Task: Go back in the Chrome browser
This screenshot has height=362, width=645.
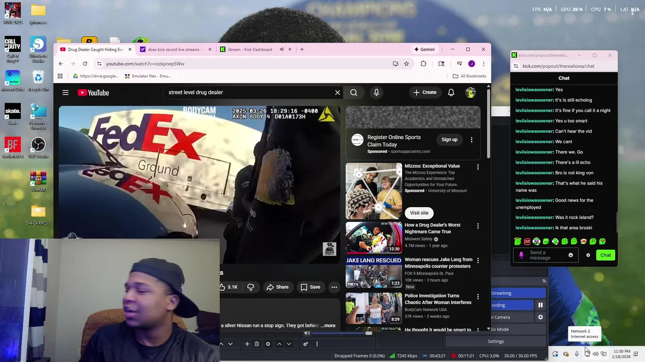Action: coord(60,64)
